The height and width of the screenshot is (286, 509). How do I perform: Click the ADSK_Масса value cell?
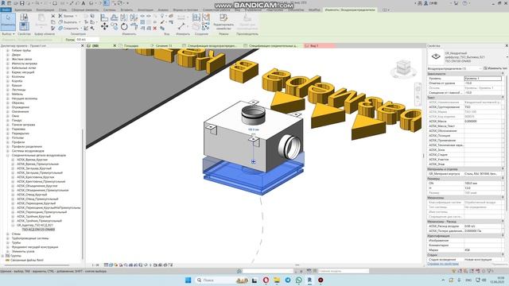coord(483,122)
